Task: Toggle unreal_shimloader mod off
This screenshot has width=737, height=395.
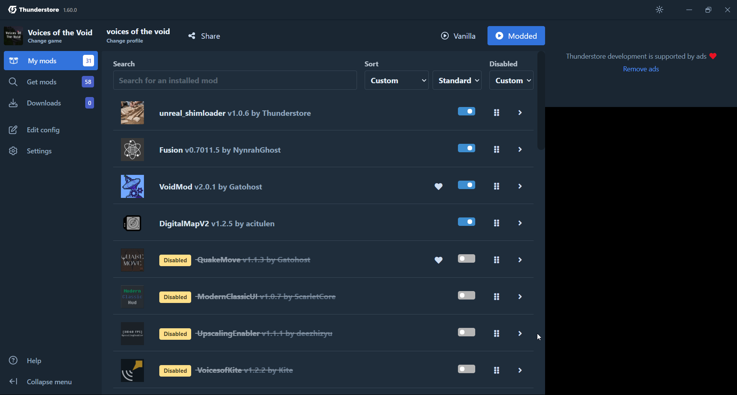Action: 467,111
